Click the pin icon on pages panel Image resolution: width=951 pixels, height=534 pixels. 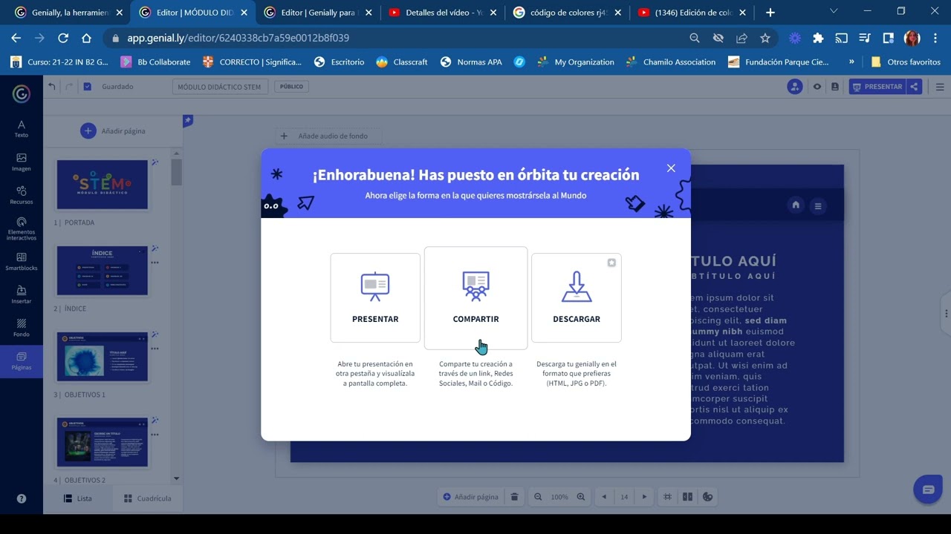[188, 120]
